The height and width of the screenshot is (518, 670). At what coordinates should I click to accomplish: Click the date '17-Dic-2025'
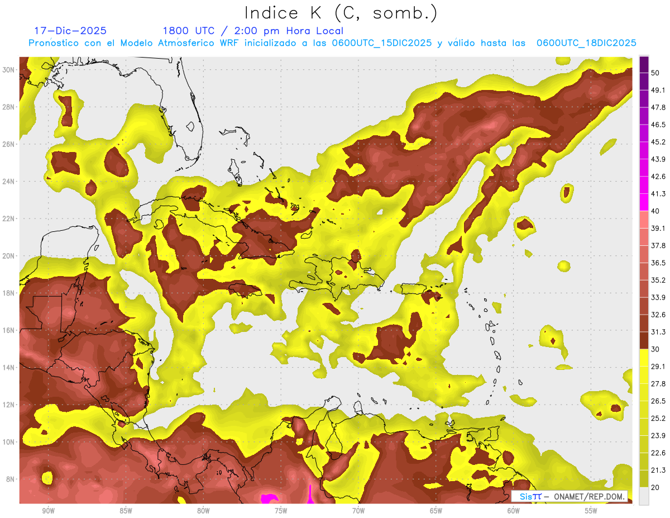pyautogui.click(x=70, y=31)
